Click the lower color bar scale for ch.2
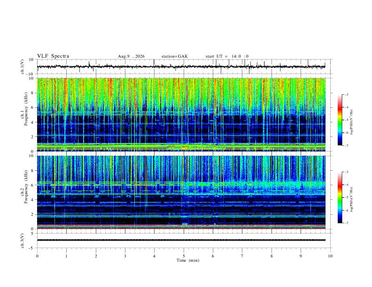This screenshot has width=372, height=287. point(340,197)
